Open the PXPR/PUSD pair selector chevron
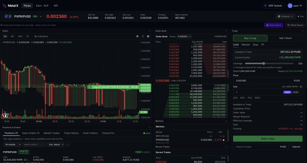 coord(41,16)
